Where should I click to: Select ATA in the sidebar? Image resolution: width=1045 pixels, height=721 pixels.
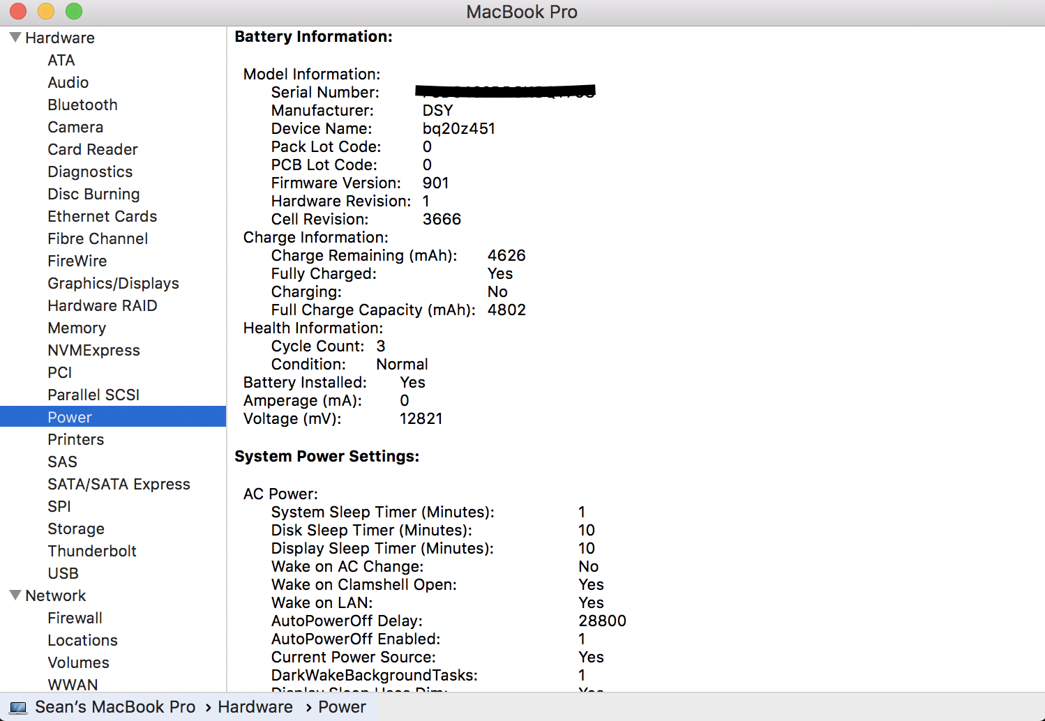(61, 60)
